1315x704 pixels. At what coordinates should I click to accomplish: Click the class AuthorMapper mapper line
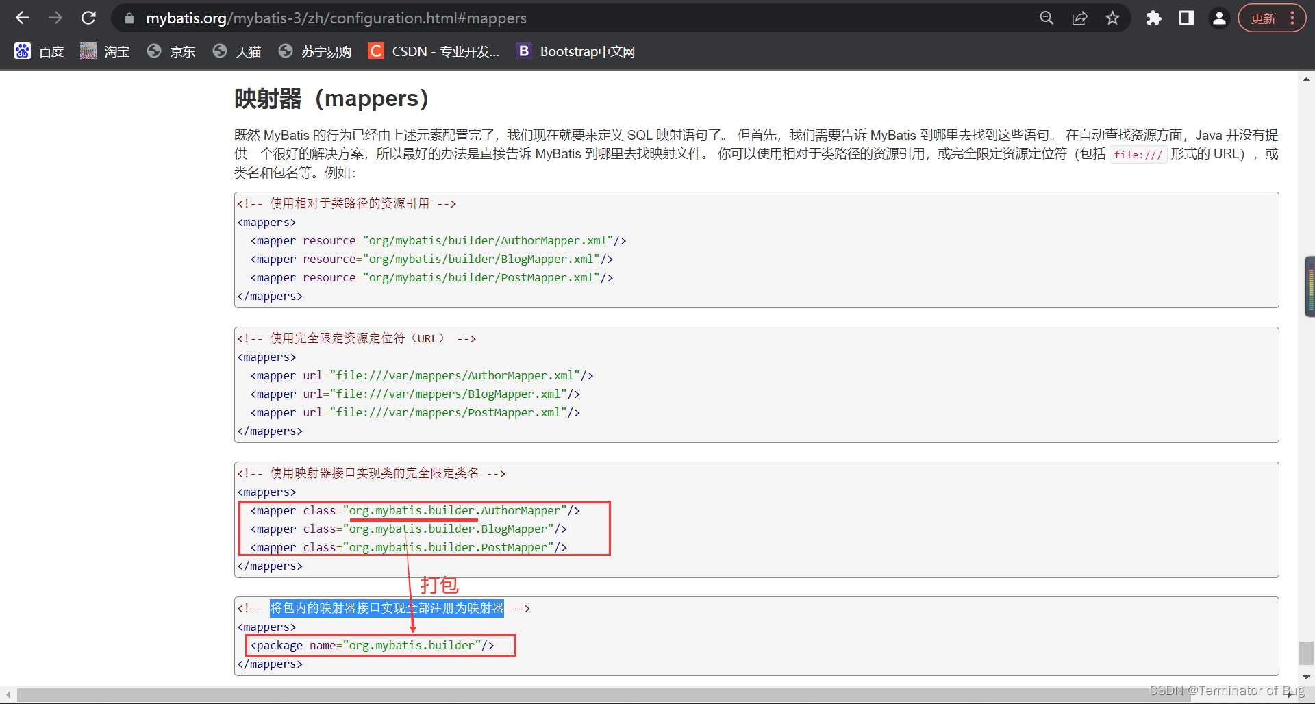(x=415, y=510)
